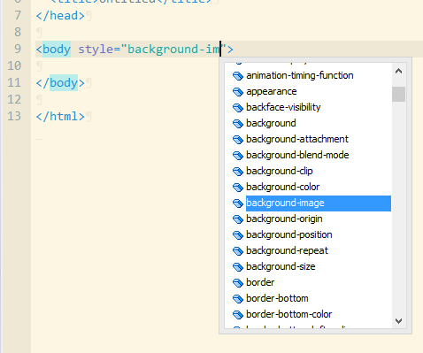423x353 pixels.
Task: Click line number 11 in the gutter
Action: (x=14, y=82)
